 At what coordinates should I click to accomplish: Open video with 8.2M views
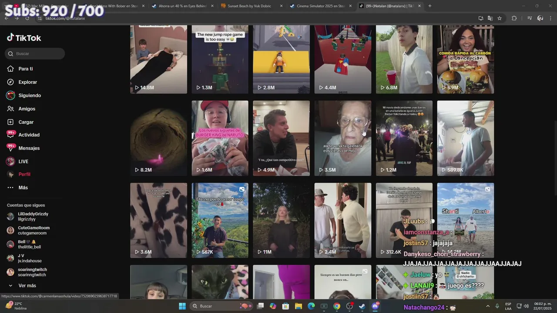[x=158, y=138]
